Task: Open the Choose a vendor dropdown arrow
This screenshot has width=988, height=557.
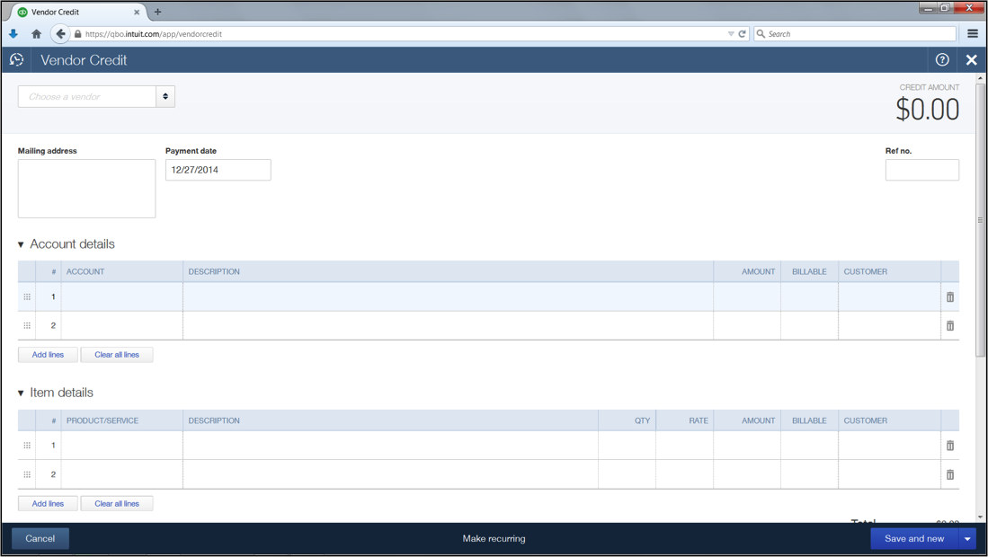Action: [165, 96]
